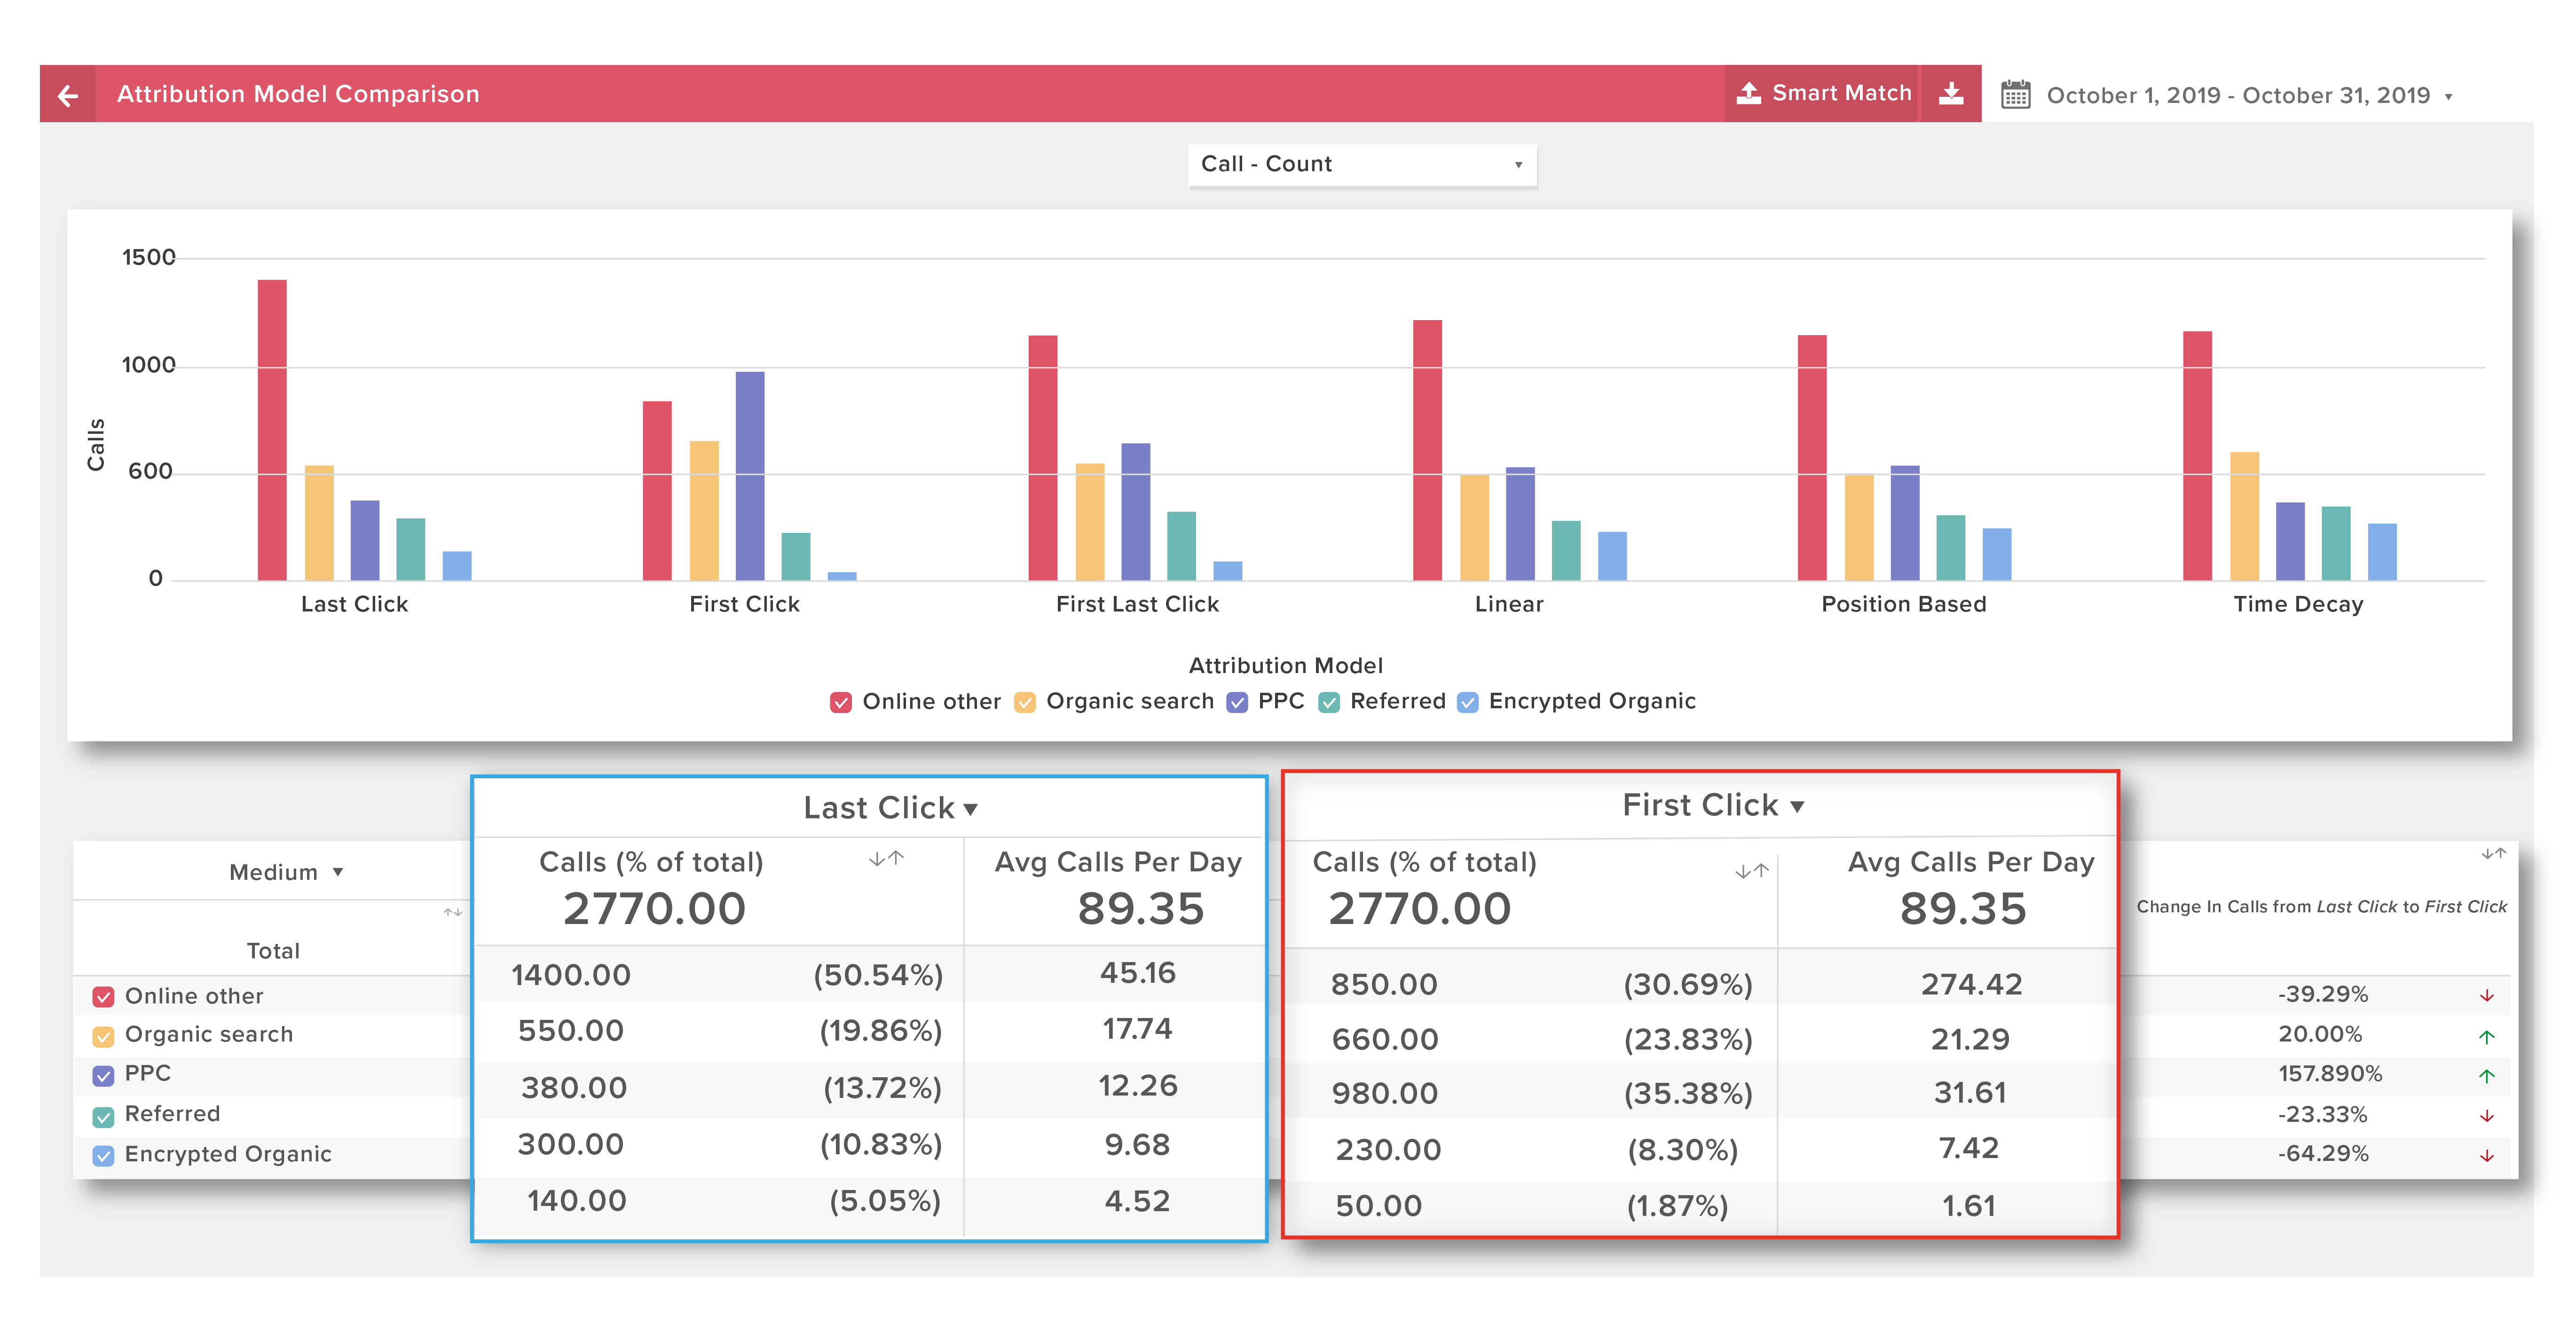This screenshot has width=2576, height=1339.
Task: Toggle the PPC legend checkbox in chart
Action: click(x=1237, y=702)
